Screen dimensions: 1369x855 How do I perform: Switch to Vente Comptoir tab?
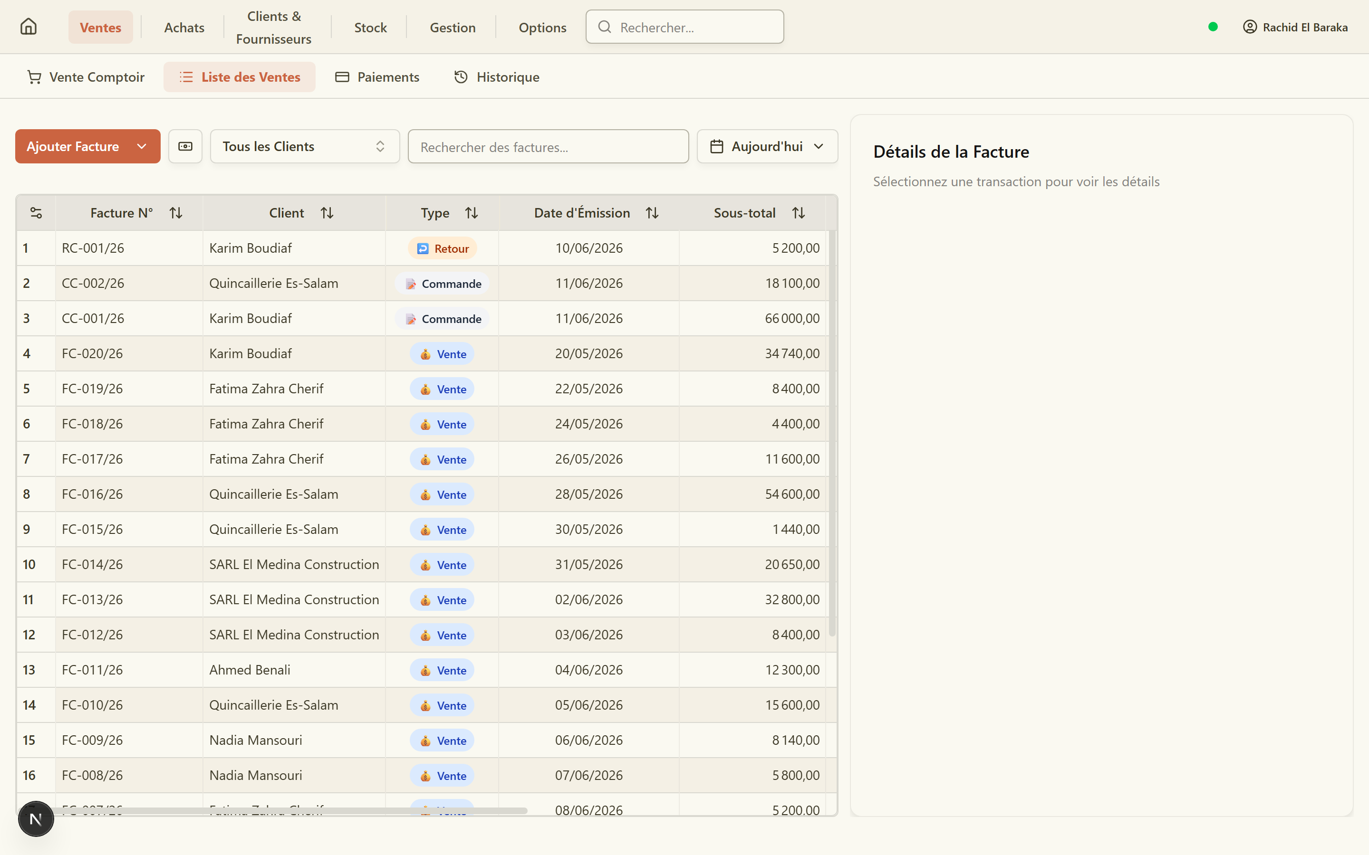[86, 77]
